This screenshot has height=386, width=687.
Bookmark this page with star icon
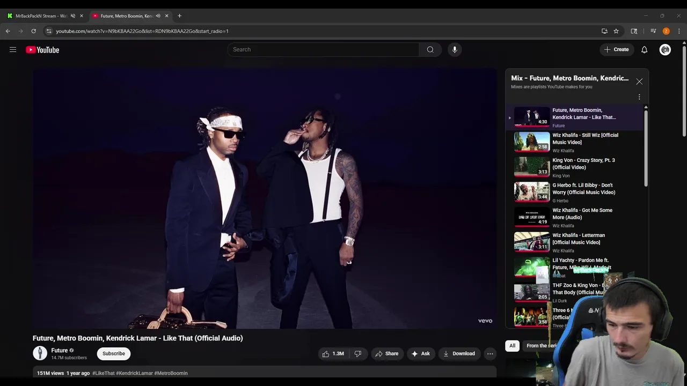pyautogui.click(x=616, y=31)
